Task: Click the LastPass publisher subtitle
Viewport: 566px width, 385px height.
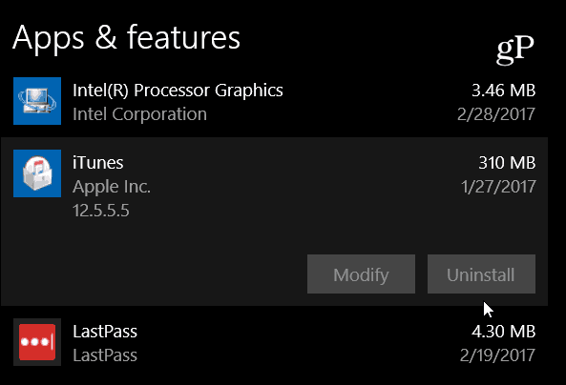Action: (105, 355)
